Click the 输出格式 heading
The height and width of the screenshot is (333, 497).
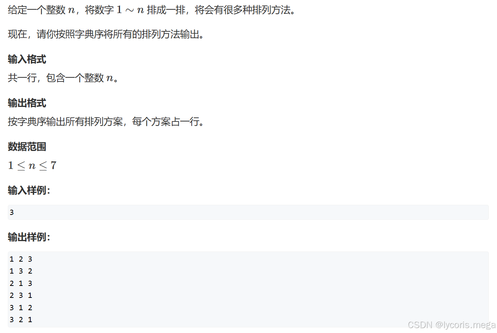point(27,103)
